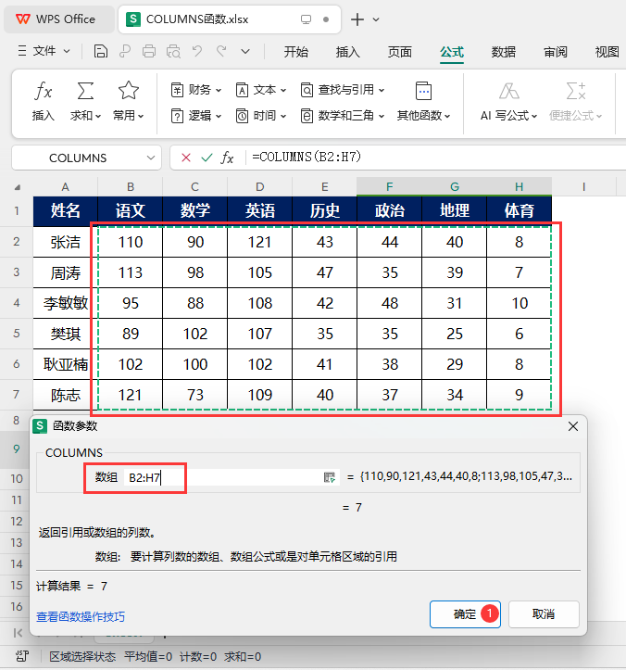Viewport: 626px width, 670px height.
Task: Select row header 5
Action: (17, 334)
